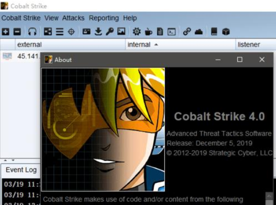Switch to session table view icon

point(59,32)
